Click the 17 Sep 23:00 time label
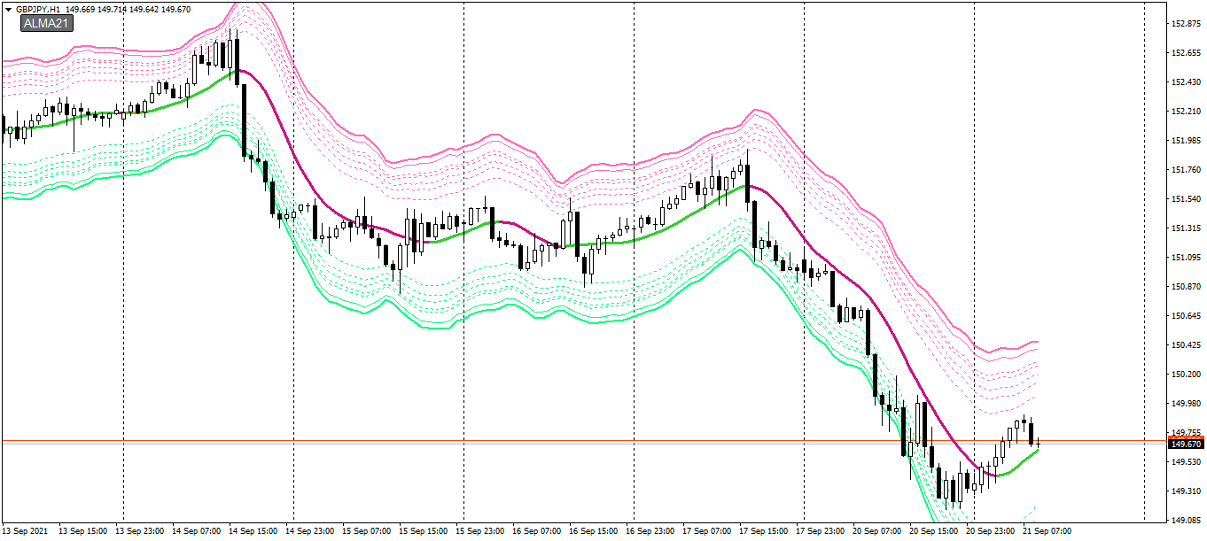This screenshot has height=541, width=1207. coord(821,531)
